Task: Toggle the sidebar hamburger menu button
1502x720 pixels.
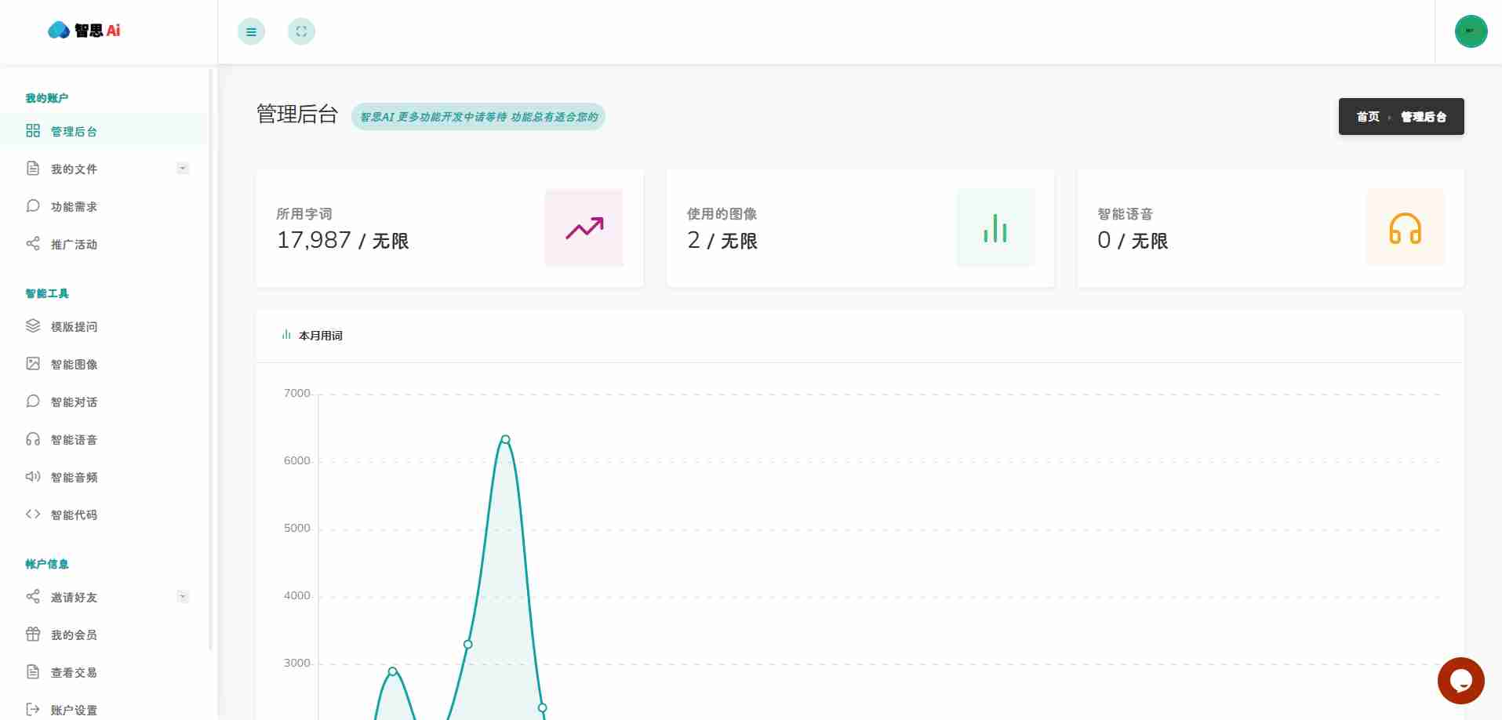Action: tap(251, 31)
